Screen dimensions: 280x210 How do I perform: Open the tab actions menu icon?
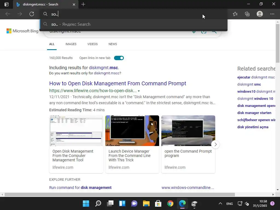7,4
